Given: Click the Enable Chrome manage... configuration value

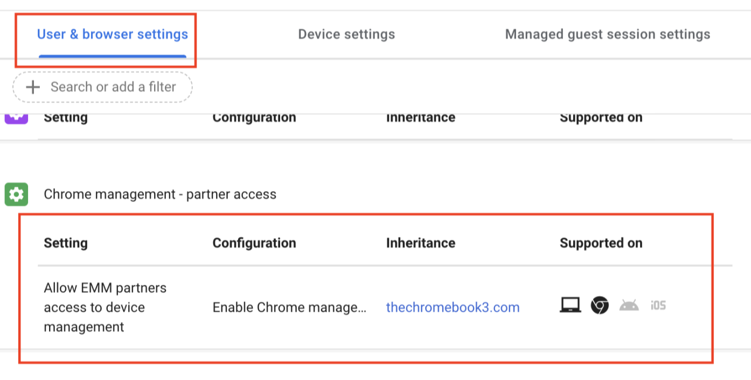Looking at the screenshot, I should pyautogui.click(x=289, y=307).
